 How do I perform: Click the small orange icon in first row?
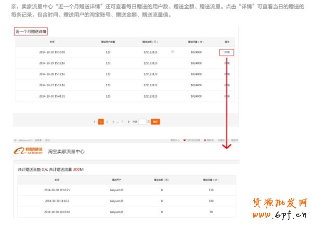(x=172, y=52)
